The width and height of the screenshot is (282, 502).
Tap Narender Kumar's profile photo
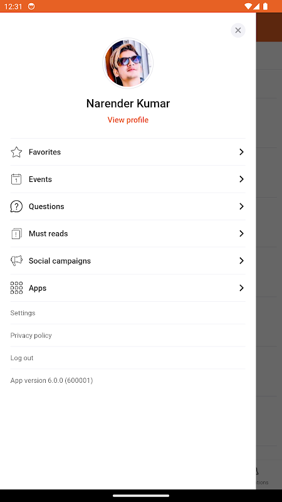click(128, 63)
